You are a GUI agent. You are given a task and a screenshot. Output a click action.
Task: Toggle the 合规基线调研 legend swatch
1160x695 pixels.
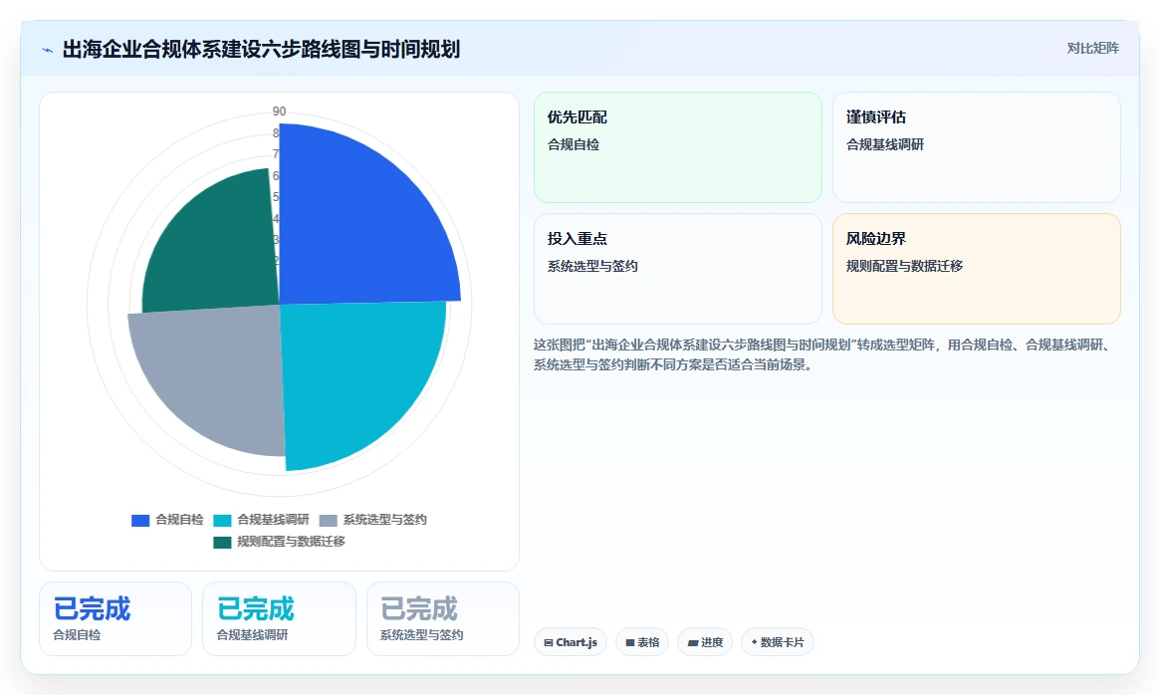[222, 521]
